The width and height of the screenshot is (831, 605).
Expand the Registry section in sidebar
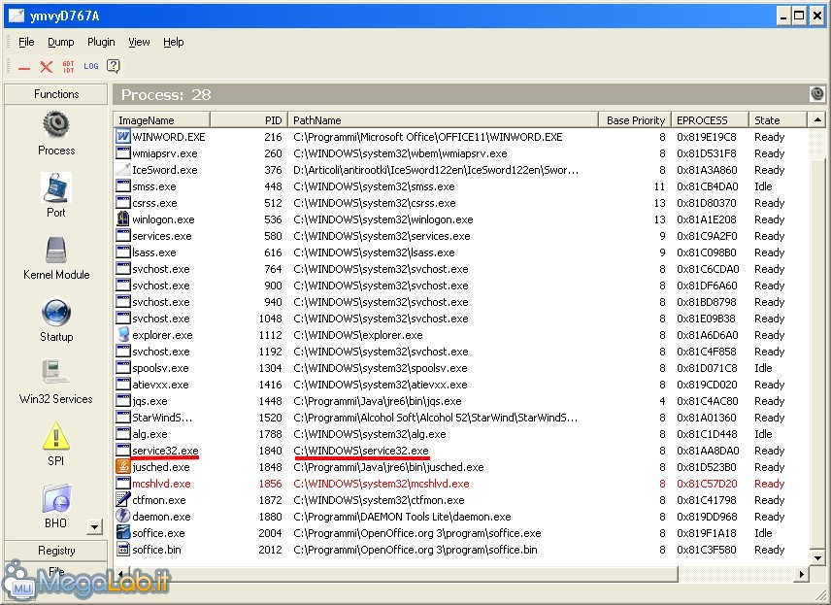click(56, 551)
